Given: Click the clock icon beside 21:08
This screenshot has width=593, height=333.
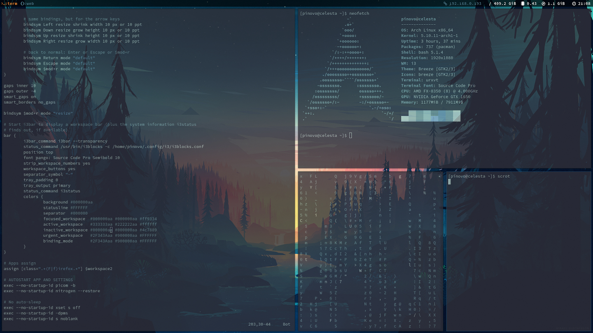Looking at the screenshot, I should pyautogui.click(x=574, y=3).
